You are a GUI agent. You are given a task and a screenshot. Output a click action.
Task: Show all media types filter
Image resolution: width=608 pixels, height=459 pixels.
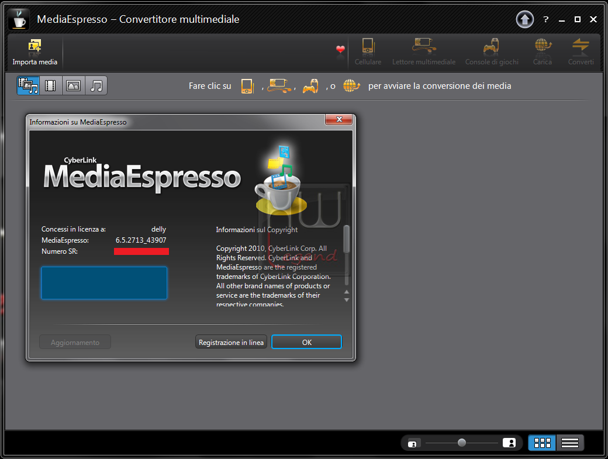point(28,85)
